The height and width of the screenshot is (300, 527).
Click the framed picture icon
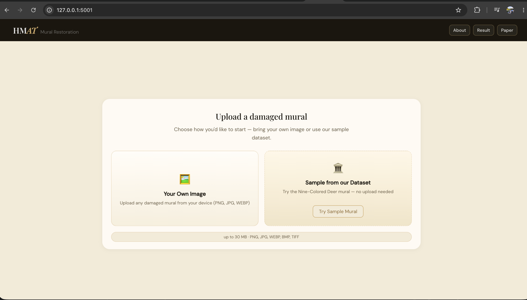tap(185, 179)
